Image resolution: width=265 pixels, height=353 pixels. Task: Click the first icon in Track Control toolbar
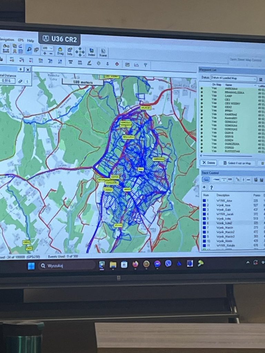click(206, 180)
